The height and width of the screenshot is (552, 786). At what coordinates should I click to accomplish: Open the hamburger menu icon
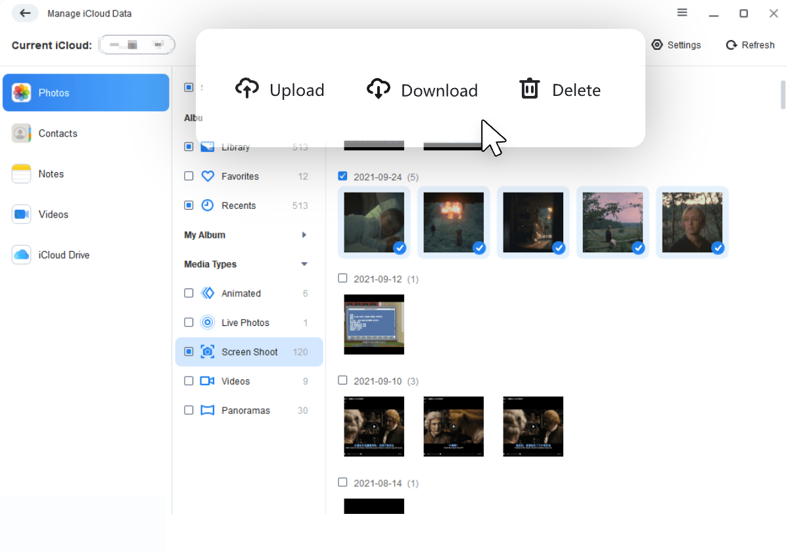point(682,13)
